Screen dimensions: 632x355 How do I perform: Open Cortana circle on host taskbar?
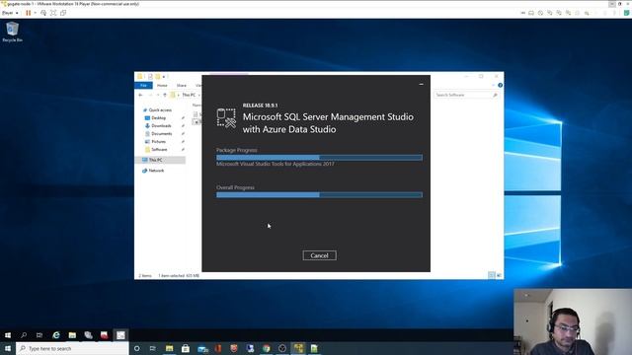(x=137, y=348)
